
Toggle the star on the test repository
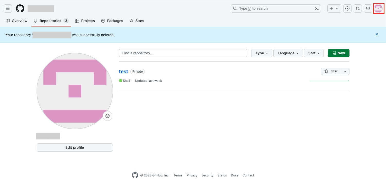tap(331, 71)
